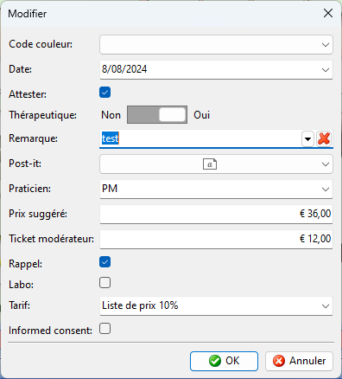
Task: Toggle the Thérapeutique Non/Oui switch
Action: pos(157,115)
